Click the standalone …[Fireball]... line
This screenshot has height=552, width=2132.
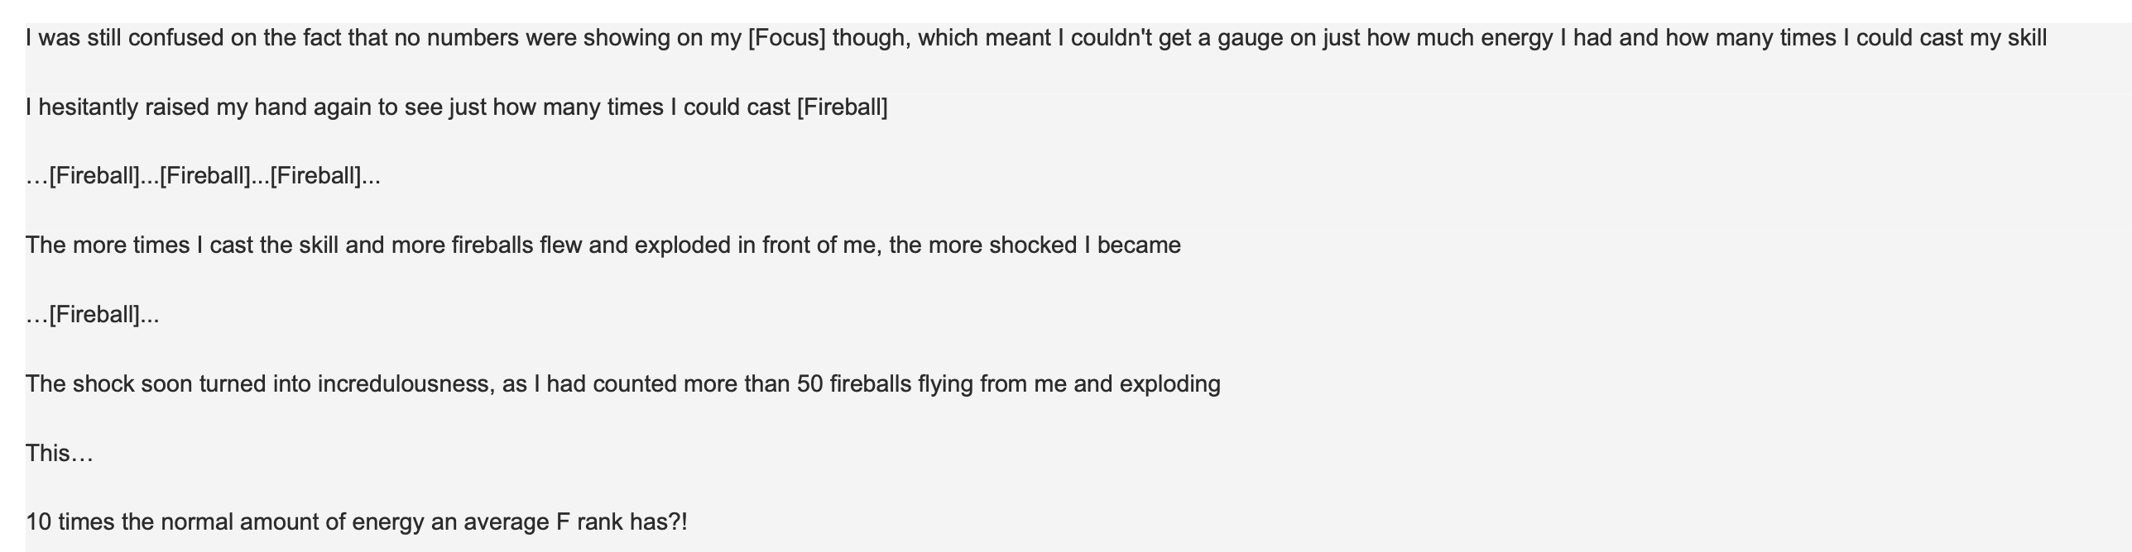click(93, 315)
